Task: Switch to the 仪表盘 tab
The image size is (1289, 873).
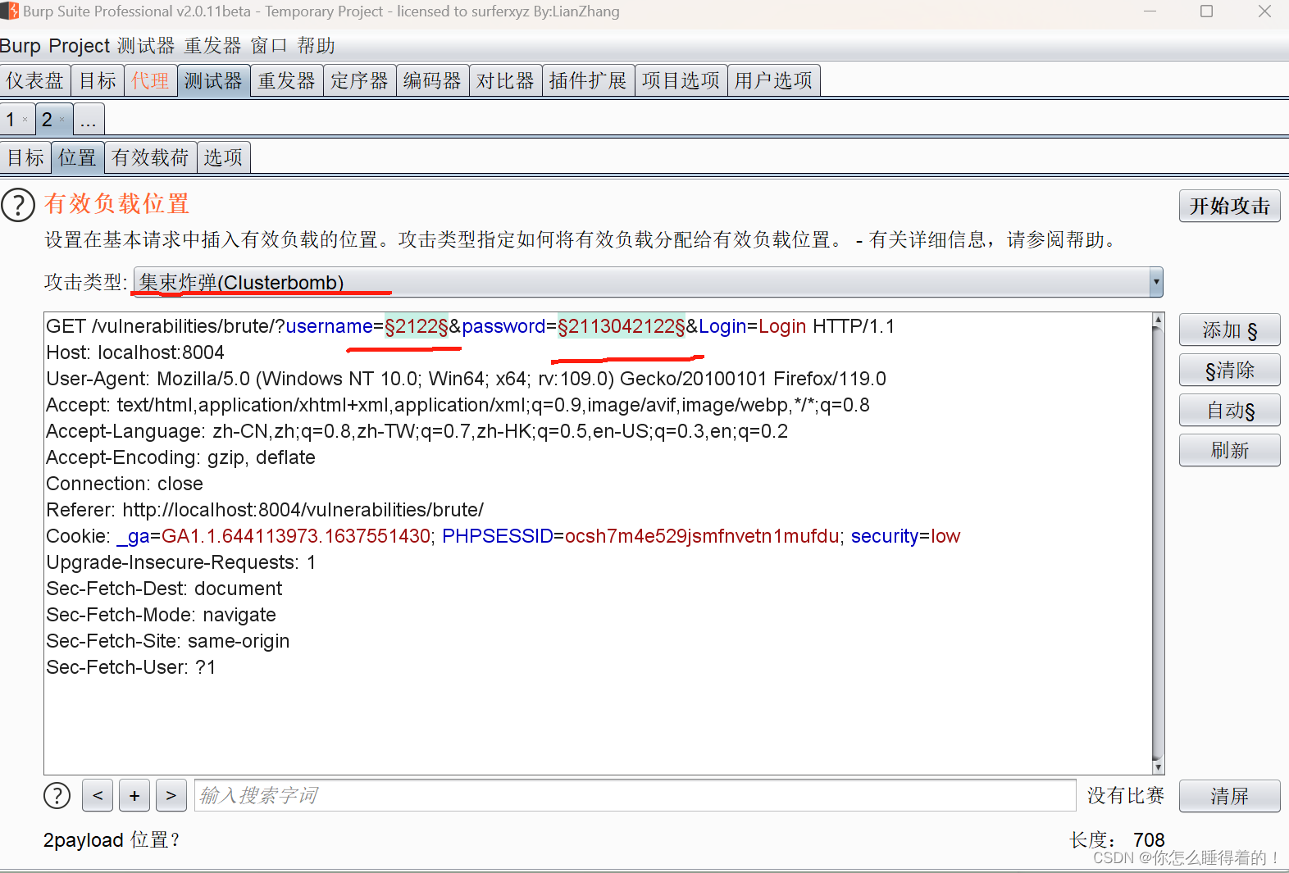Action: click(x=35, y=80)
